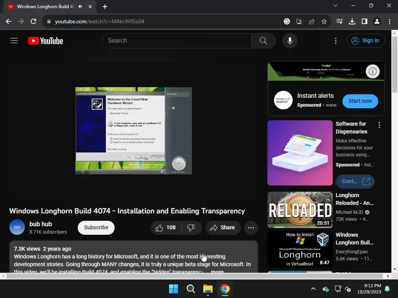
Task: Reload the YouTube page
Action: point(33,22)
